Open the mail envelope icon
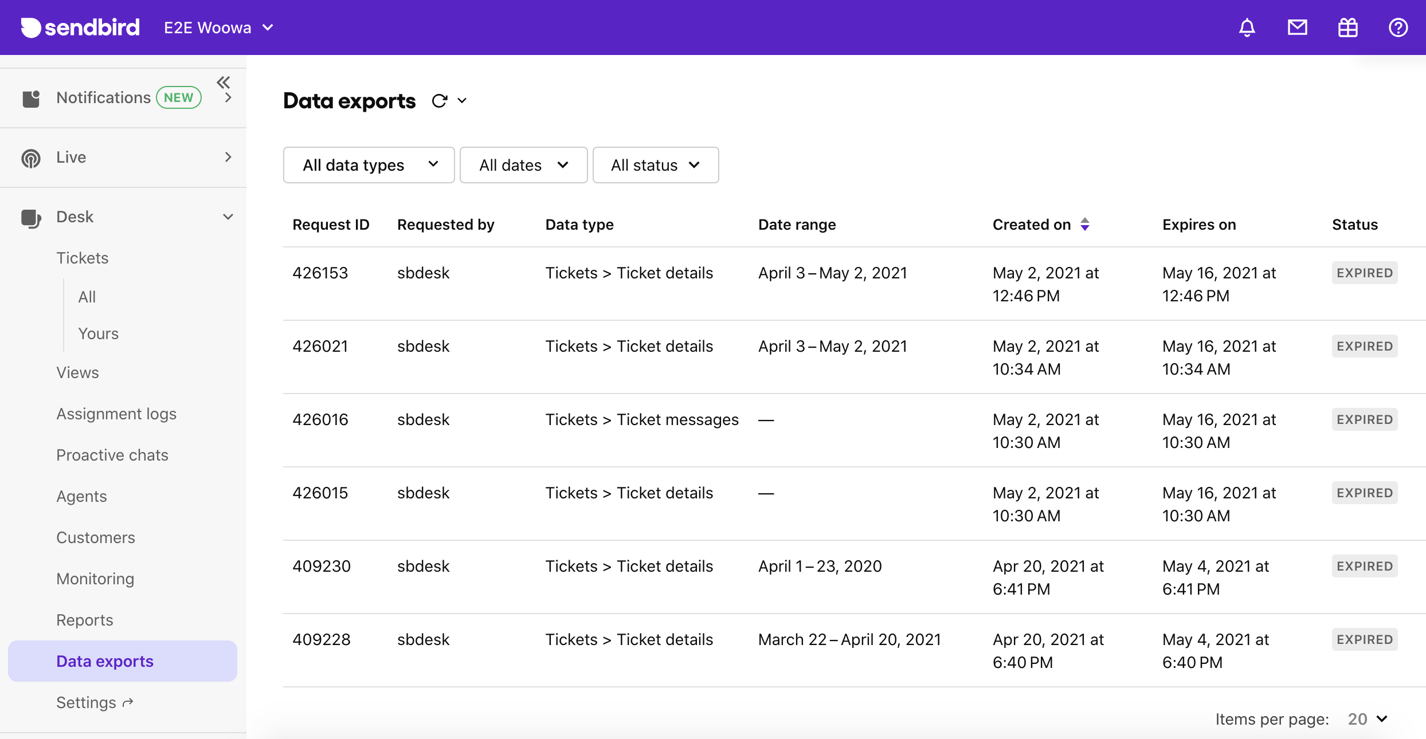Viewport: 1426px width, 739px height. point(1297,27)
